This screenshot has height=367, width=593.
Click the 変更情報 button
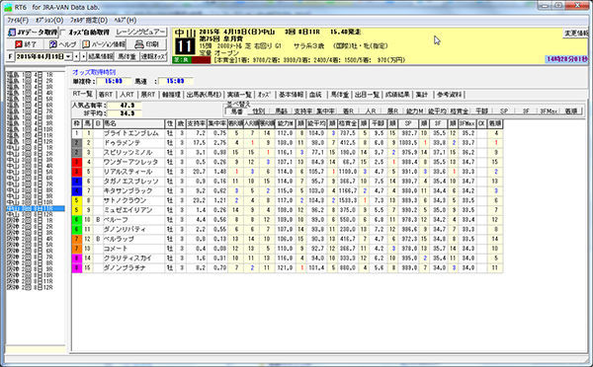[x=575, y=34]
